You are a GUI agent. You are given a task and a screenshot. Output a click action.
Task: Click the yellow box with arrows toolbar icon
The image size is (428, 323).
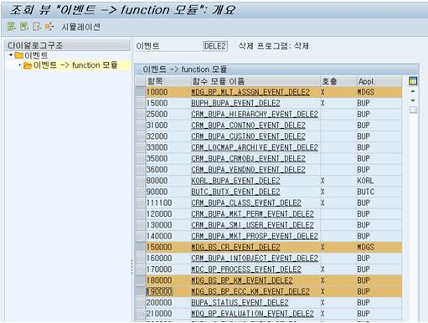pyautogui.click(x=49, y=27)
